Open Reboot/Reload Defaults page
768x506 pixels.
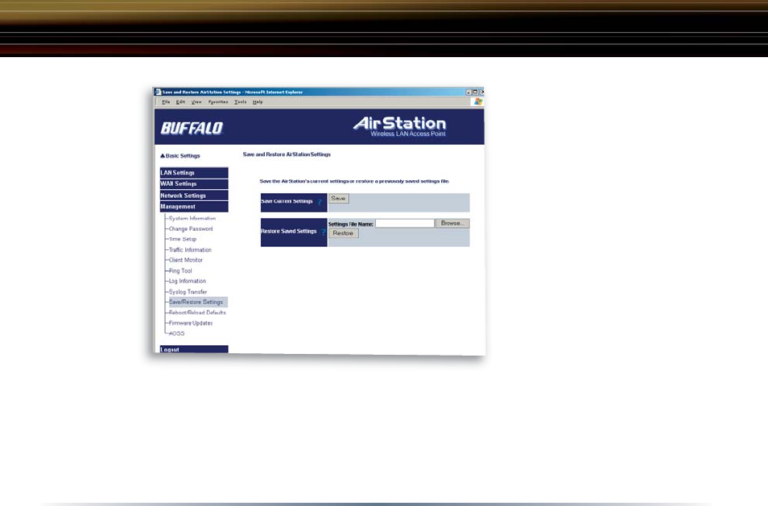[197, 312]
